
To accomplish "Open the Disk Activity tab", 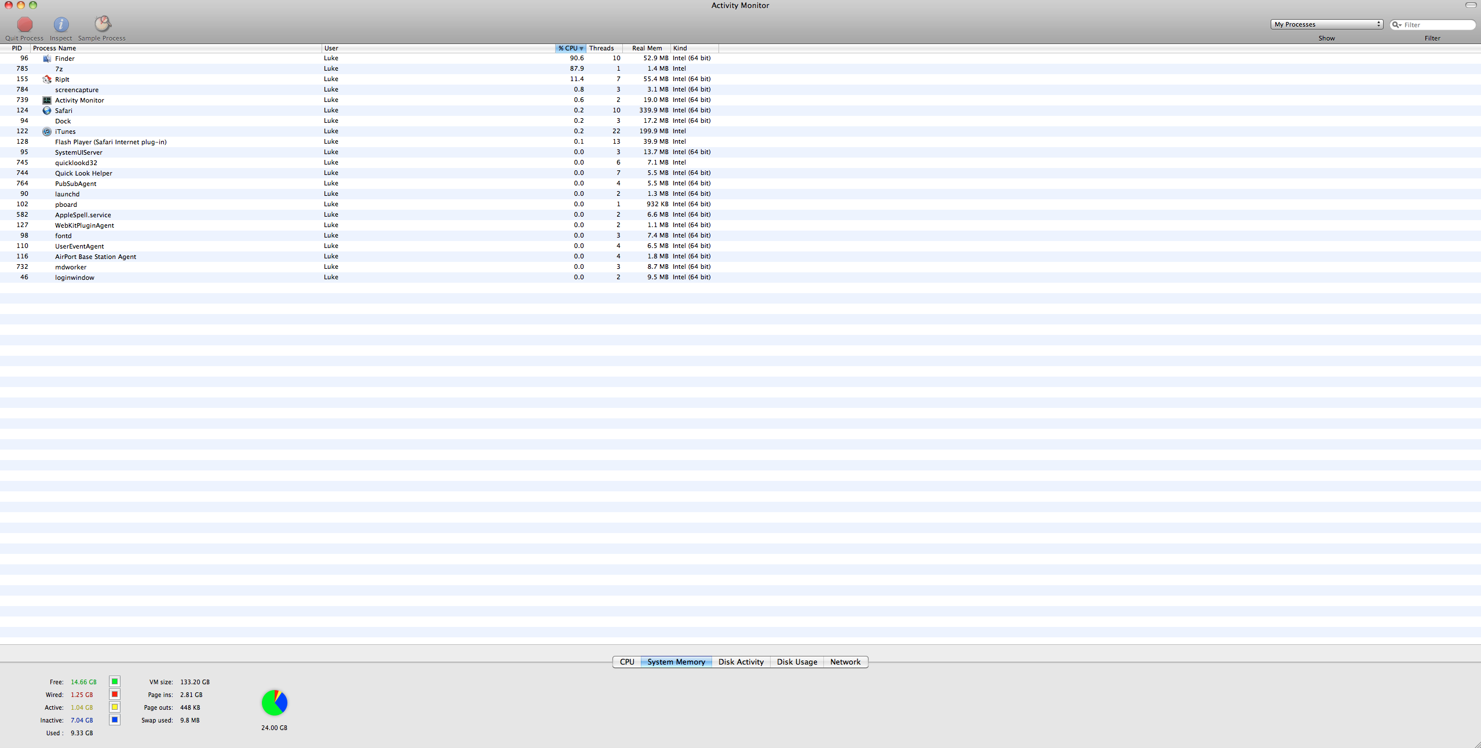I will click(740, 662).
